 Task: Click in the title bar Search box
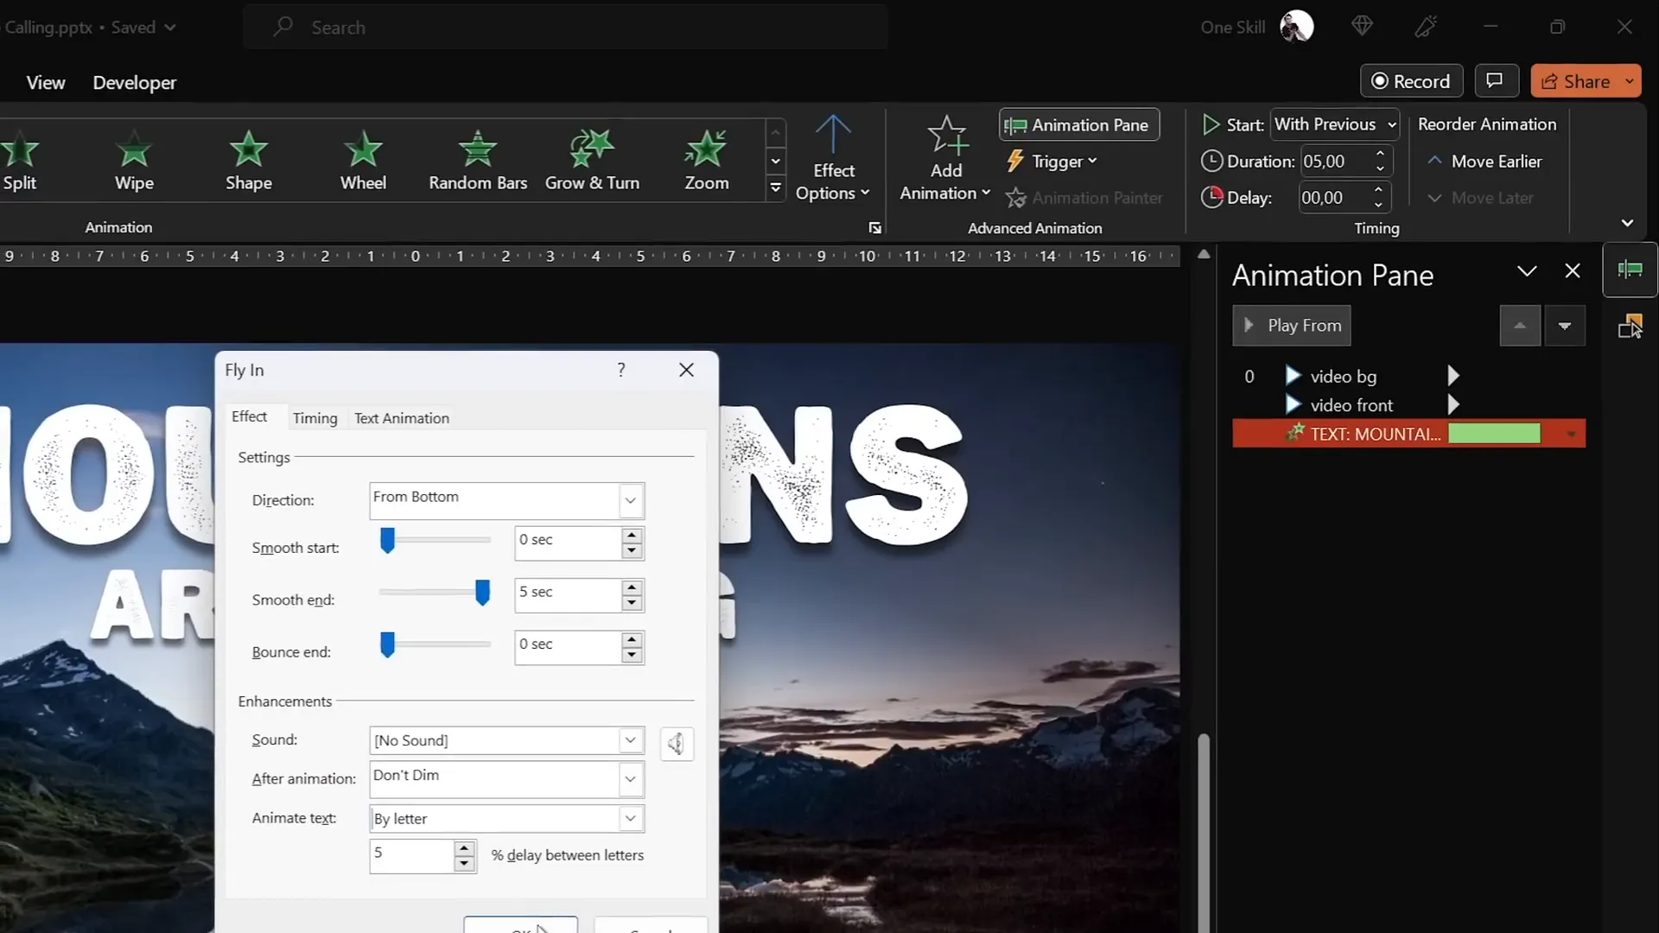click(566, 28)
